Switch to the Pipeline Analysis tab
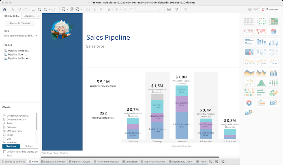Screen dimensions: 283x165 (80, 162)
